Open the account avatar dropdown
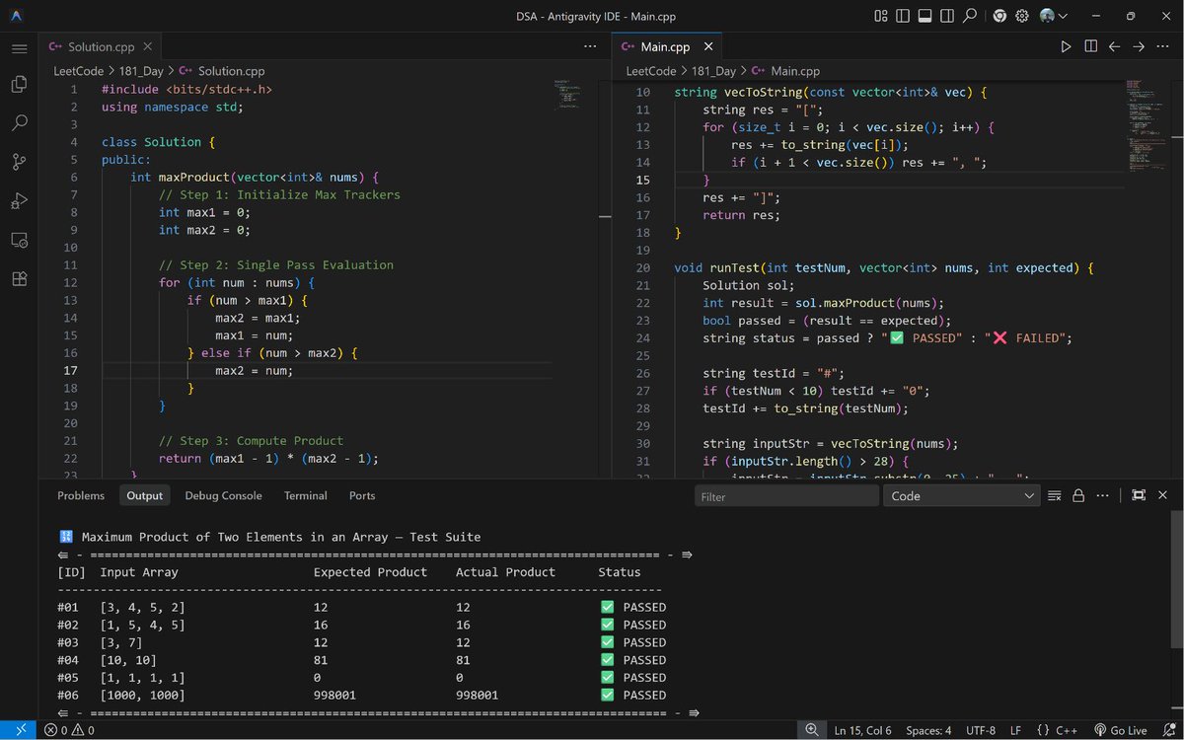Screen dimensions: 1184x740 (x=1053, y=16)
